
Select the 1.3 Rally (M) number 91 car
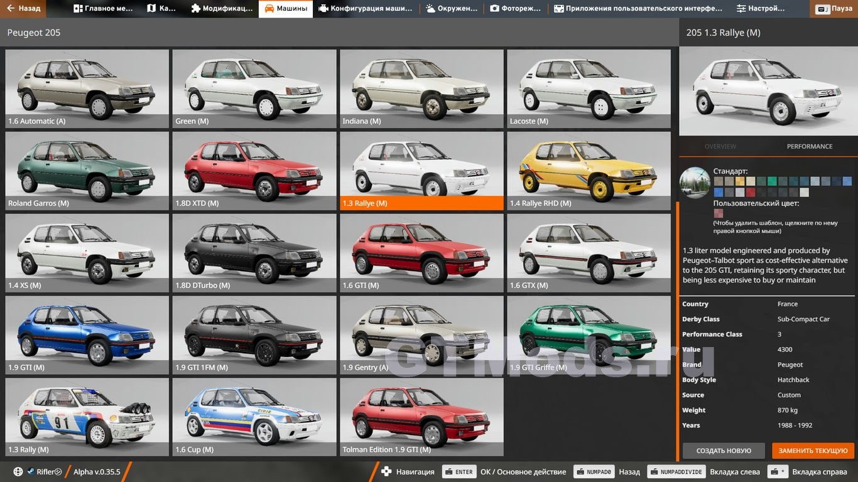pos(87,417)
